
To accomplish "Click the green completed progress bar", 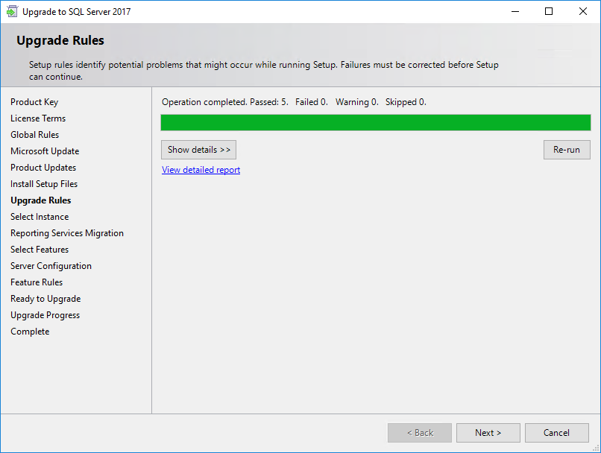I will coord(376,122).
